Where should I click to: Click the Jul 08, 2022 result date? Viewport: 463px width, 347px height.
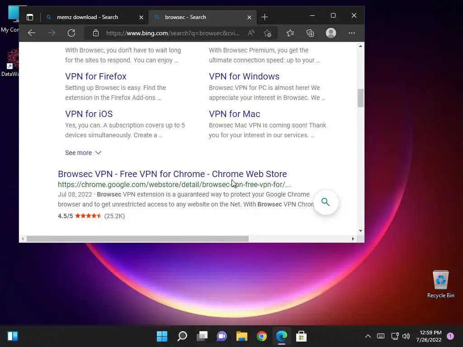coord(75,194)
